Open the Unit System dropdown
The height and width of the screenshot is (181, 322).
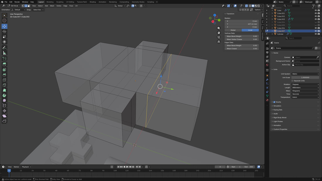(x=305, y=74)
